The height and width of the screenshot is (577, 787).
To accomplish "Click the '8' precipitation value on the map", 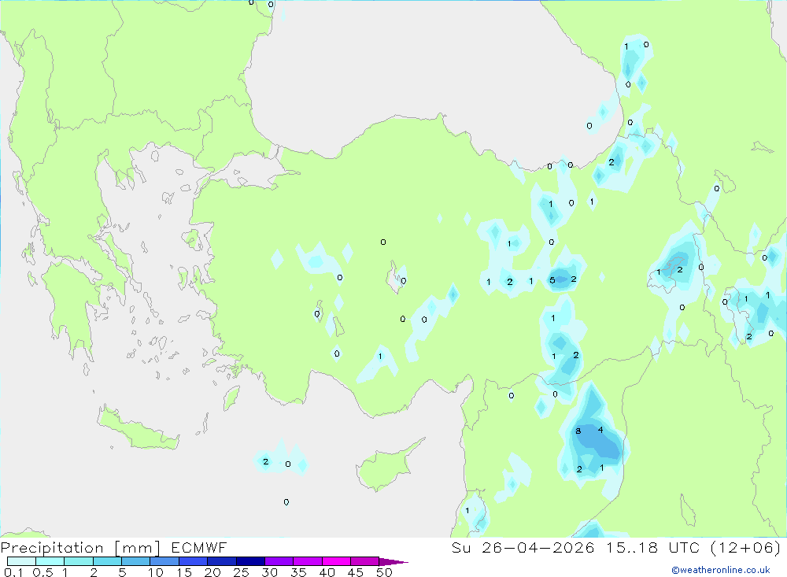I will tap(578, 431).
